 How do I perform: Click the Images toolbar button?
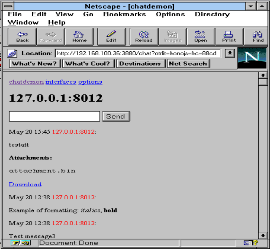point(172,37)
